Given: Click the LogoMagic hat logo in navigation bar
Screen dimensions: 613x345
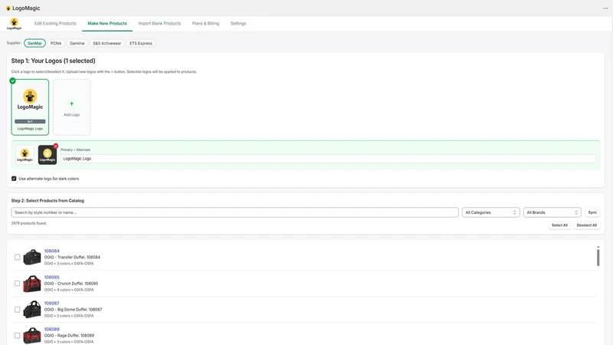Looking at the screenshot, I should [x=14, y=24].
